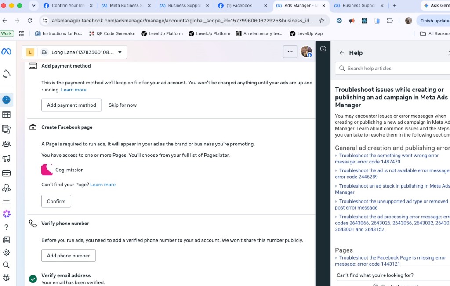Expand error code 2446289 troubleshooting article
The height and width of the screenshot is (286, 450).
coord(392,174)
